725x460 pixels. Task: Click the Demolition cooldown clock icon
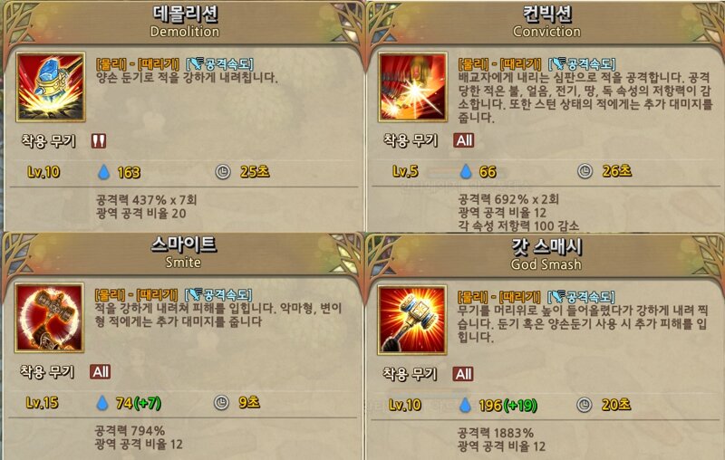(x=223, y=172)
